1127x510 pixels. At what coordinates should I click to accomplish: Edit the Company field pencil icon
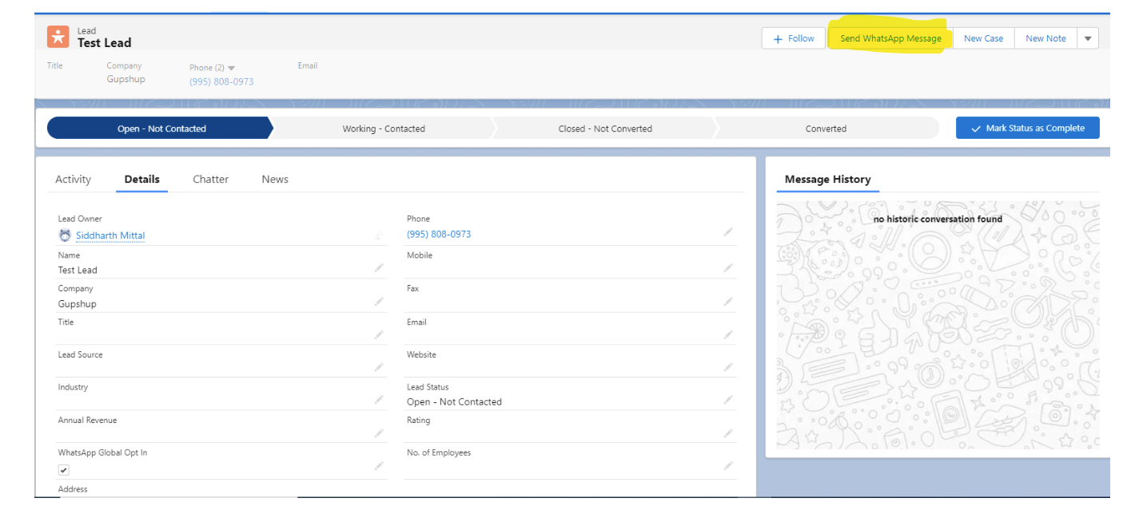(379, 302)
